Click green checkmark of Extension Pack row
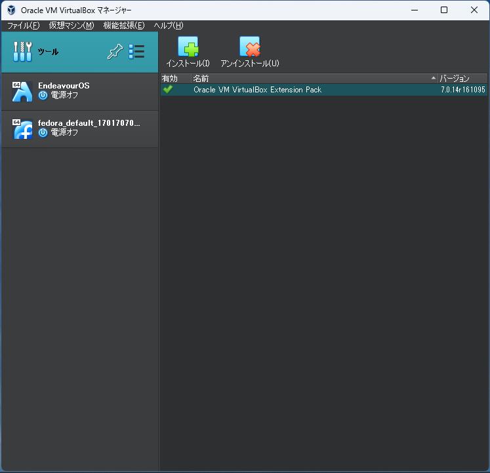 click(168, 89)
